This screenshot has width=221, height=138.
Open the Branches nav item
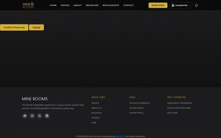[x=92, y=5]
